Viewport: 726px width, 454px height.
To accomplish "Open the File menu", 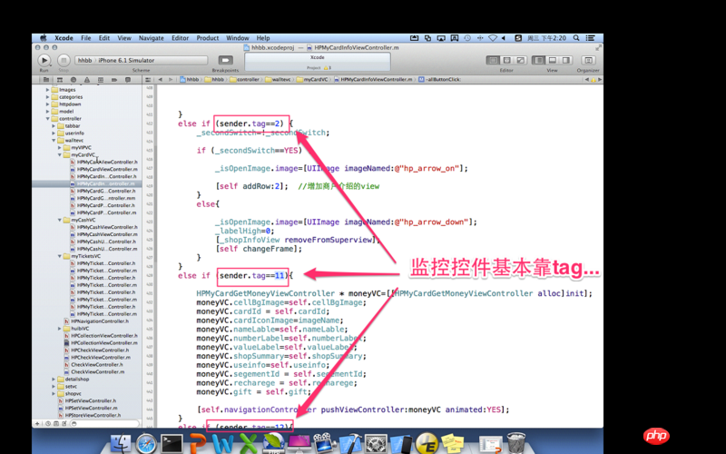I will pos(86,38).
